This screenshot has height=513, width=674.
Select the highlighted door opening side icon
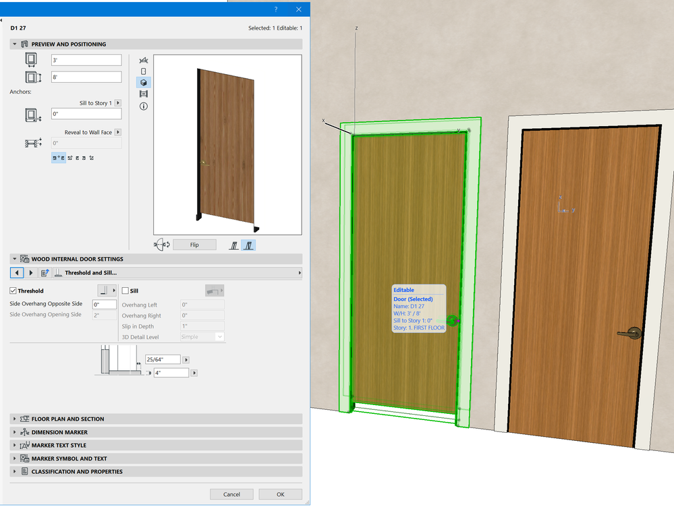pyautogui.click(x=248, y=245)
